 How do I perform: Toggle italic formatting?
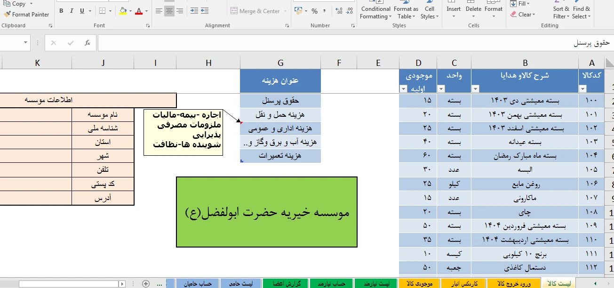(x=72, y=11)
